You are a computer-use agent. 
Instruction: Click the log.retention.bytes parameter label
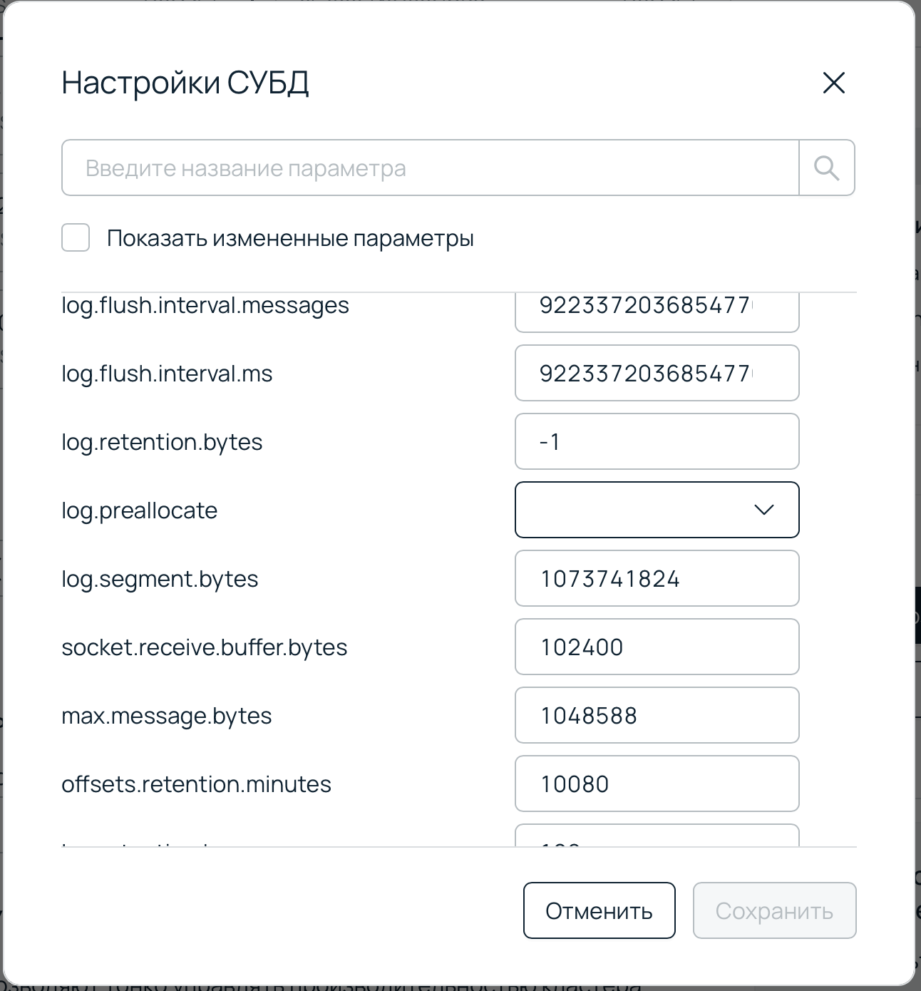[162, 441]
